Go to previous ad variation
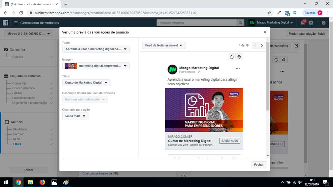333x187 pixels. pos(255,46)
